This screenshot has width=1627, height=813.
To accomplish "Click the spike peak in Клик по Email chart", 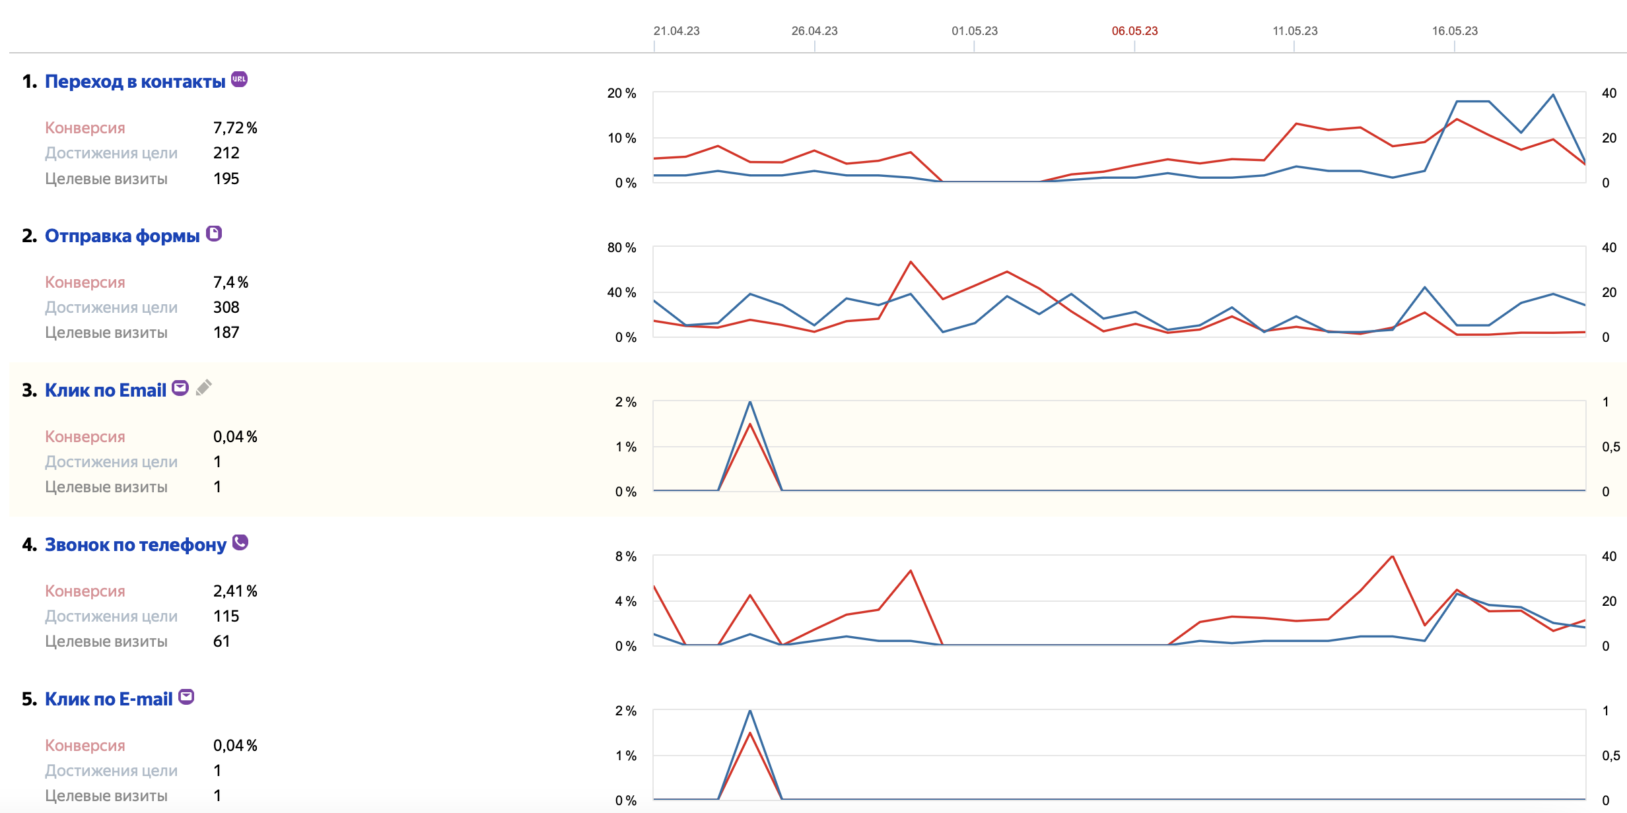I will pyautogui.click(x=750, y=403).
